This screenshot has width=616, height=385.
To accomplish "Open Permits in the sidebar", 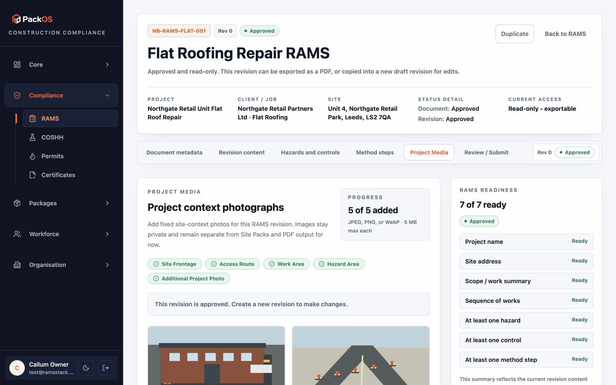I will (70, 156).
